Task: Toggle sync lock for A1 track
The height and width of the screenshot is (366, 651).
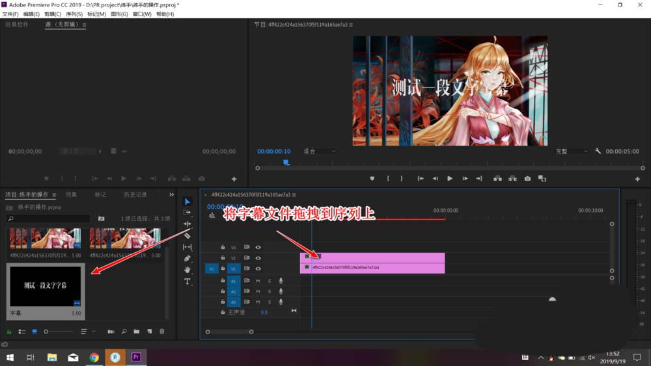Action: tap(247, 281)
